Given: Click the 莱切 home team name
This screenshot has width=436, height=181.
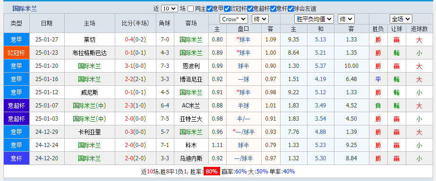Looking at the screenshot, I should [90, 40].
